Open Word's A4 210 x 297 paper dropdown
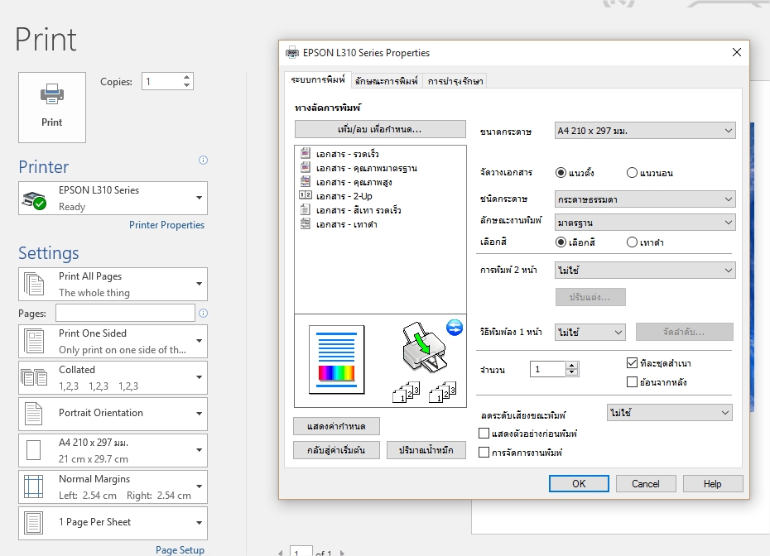 [x=113, y=450]
